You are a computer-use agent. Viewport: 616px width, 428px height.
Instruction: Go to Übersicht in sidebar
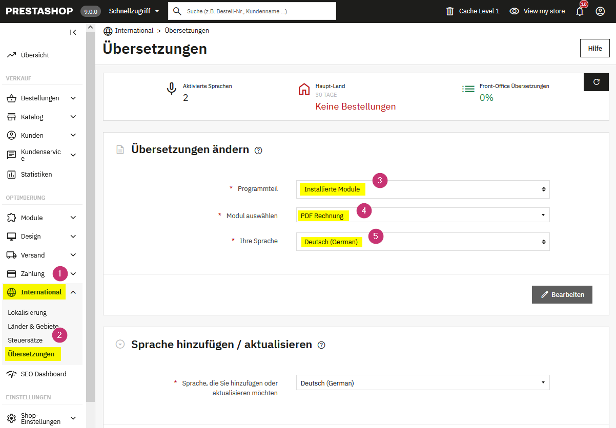pyautogui.click(x=35, y=55)
